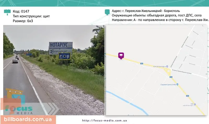Click the teal location pin beside Адрес
The image size is (209, 124).
[107, 12]
